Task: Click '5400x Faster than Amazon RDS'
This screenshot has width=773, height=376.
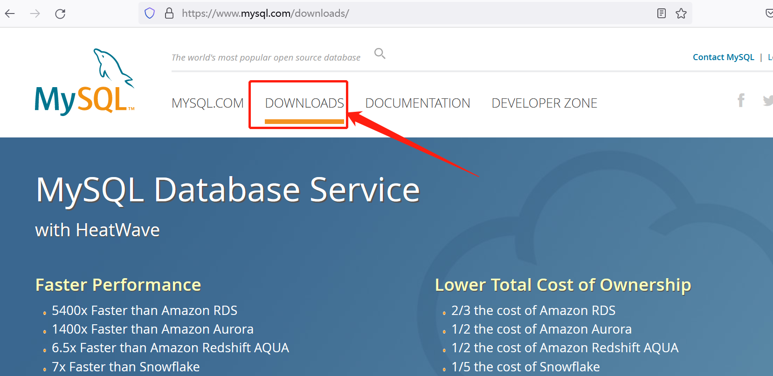Action: pyautogui.click(x=145, y=310)
